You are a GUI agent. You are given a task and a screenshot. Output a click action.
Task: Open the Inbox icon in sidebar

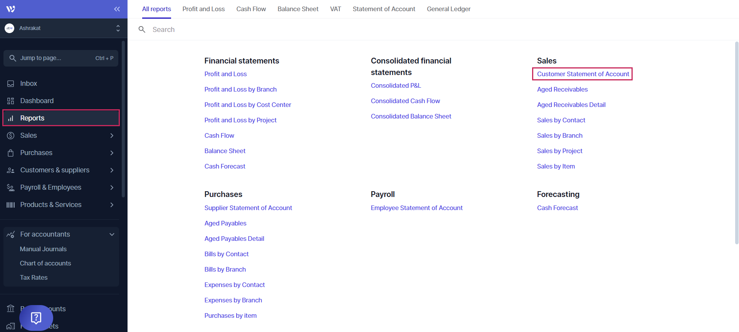coord(11,83)
